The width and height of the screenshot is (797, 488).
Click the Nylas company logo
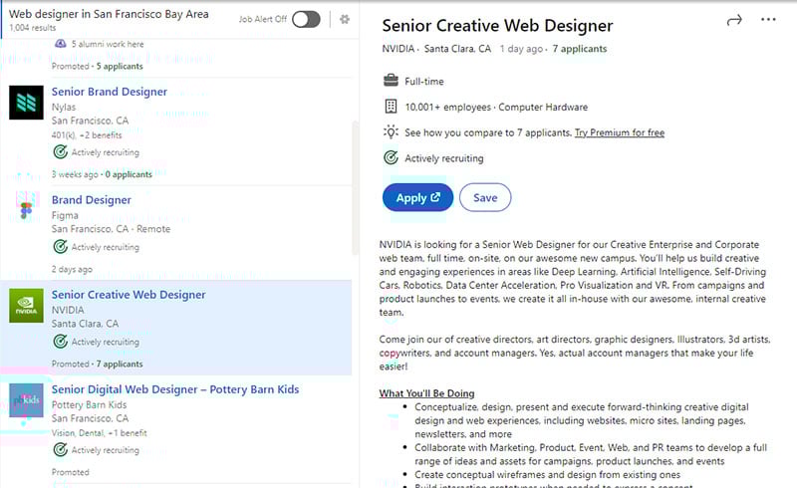27,103
